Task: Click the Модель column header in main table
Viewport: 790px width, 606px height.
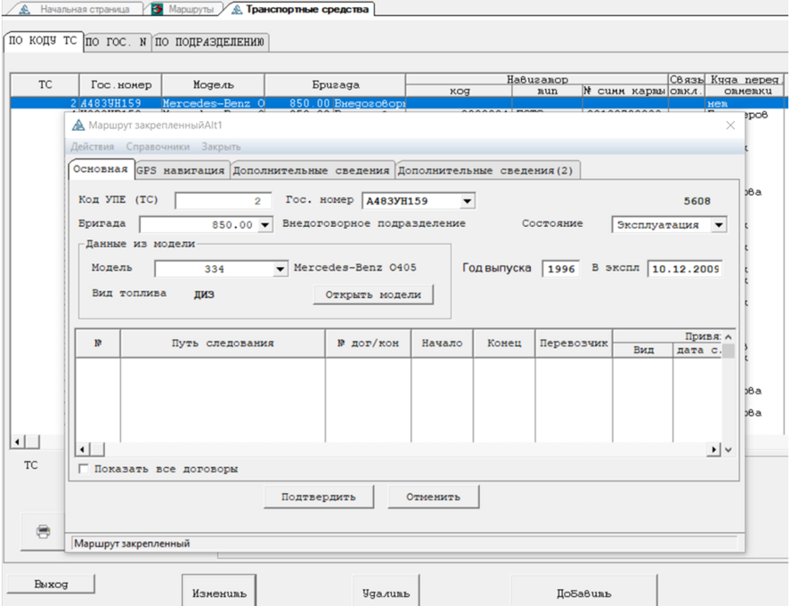Action: coord(213,85)
